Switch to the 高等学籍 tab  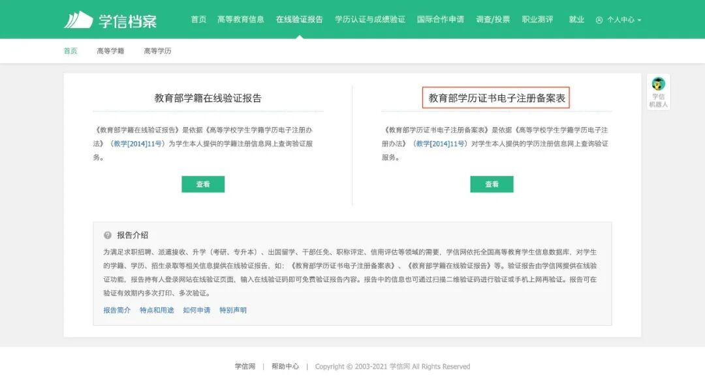[x=110, y=51]
